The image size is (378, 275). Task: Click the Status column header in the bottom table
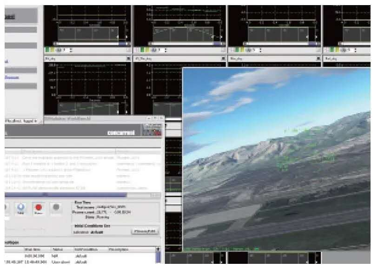pos(57,249)
